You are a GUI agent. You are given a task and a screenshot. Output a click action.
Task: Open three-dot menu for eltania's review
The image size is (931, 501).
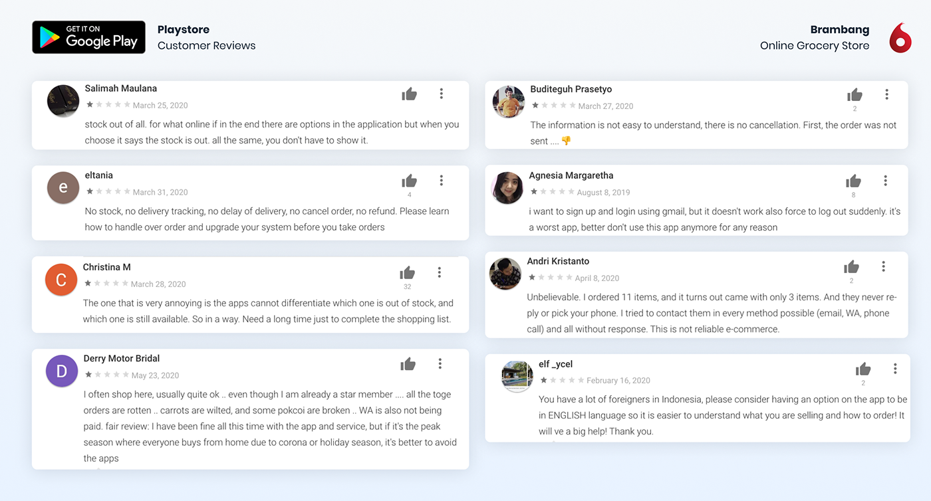click(x=441, y=181)
